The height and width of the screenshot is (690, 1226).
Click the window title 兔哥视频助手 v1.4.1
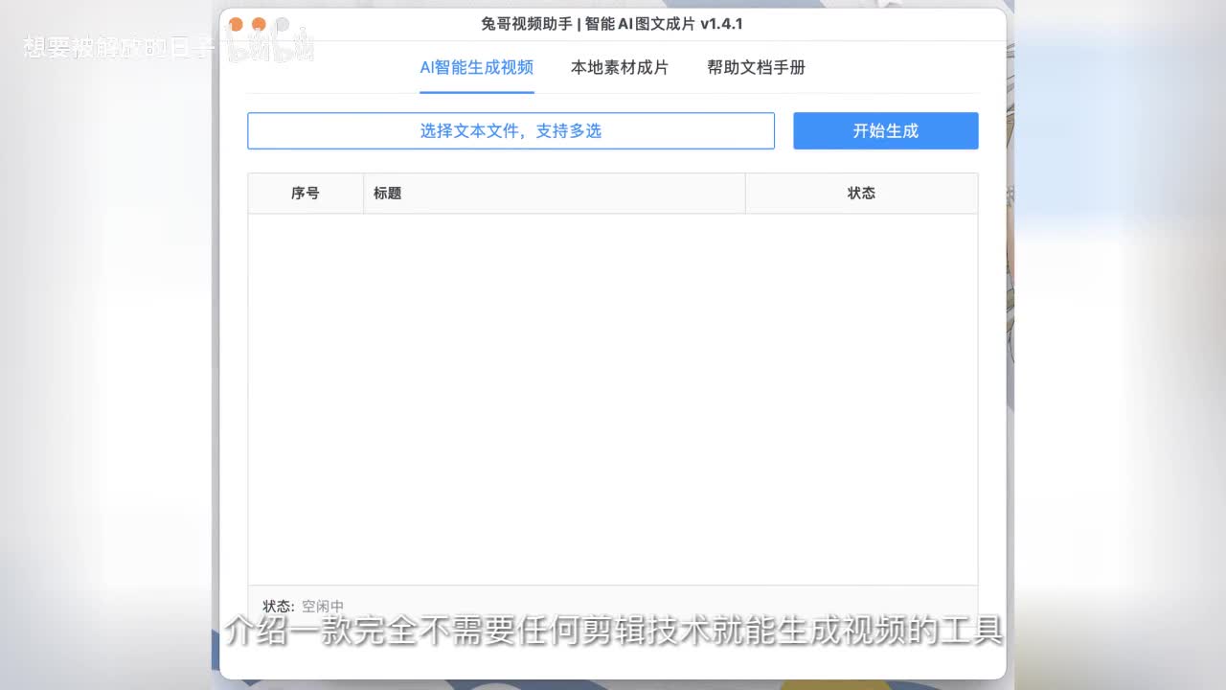612,24
